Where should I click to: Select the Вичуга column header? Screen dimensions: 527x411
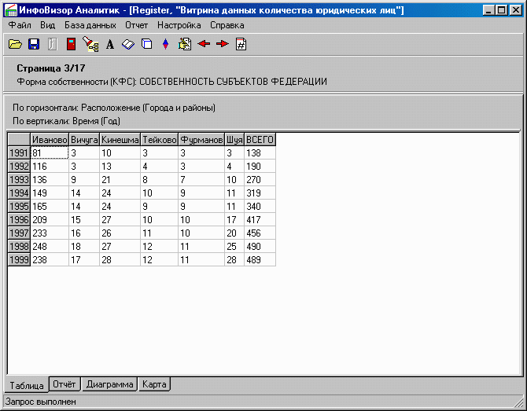84,140
